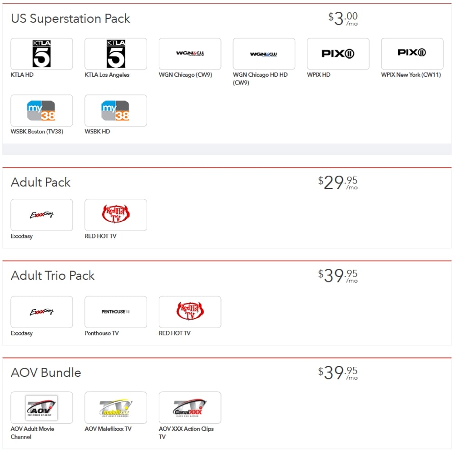Select the WPIX New York (CW11) tile
Screen dimensions: 454x454
[412, 54]
